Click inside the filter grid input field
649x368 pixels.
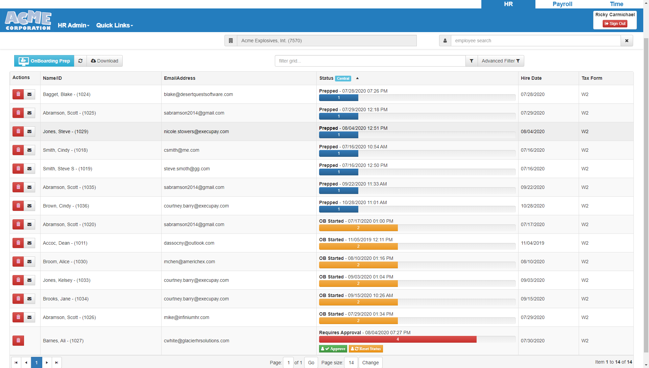tap(370, 61)
